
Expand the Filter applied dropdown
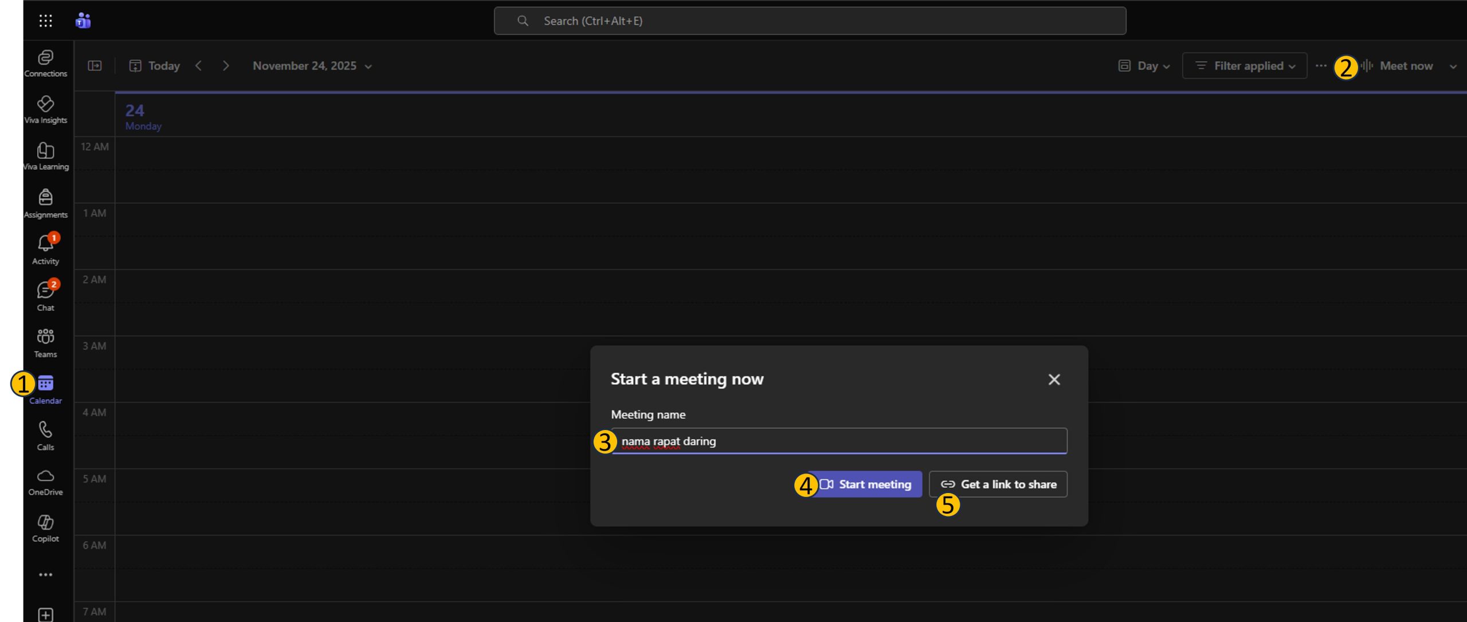pos(1244,66)
